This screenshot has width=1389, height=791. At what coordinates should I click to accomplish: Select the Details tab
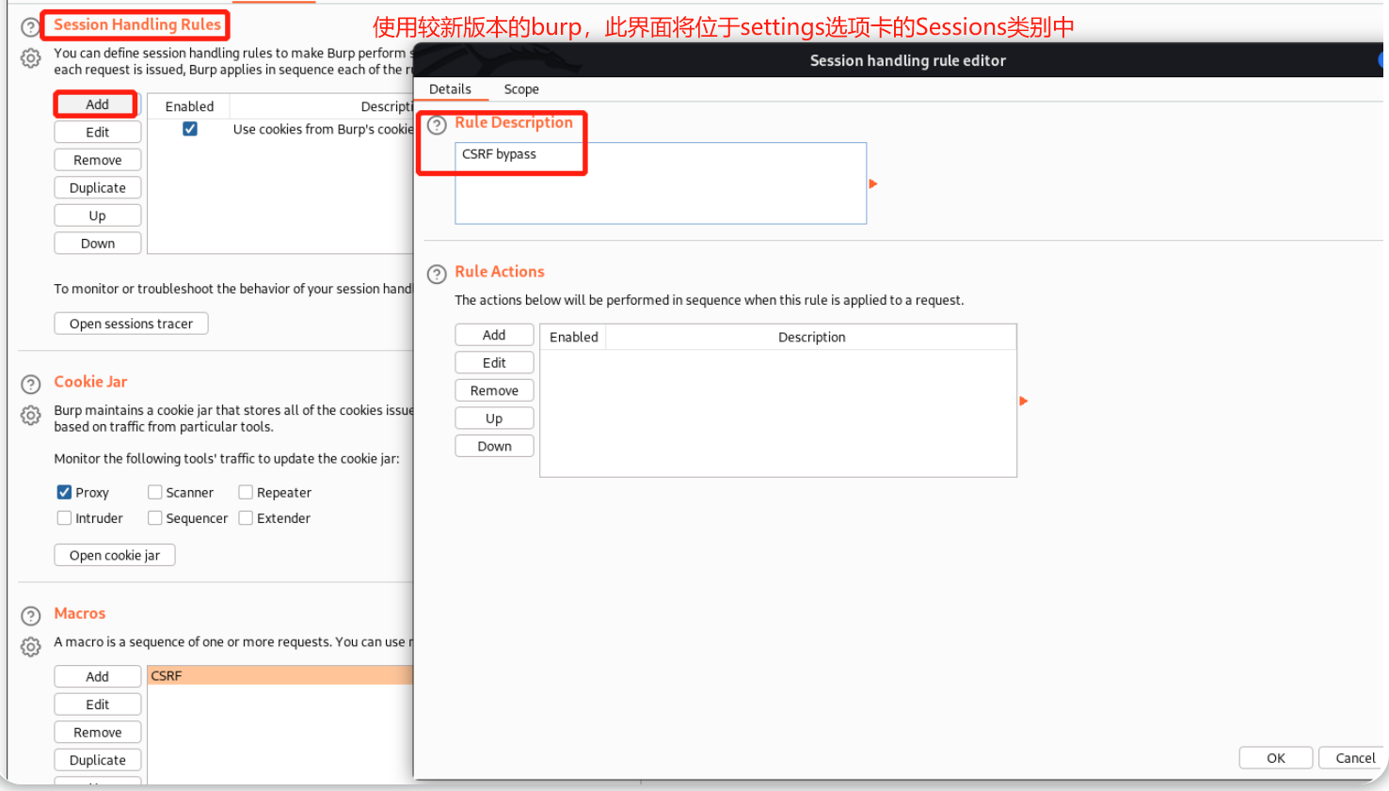pyautogui.click(x=450, y=89)
